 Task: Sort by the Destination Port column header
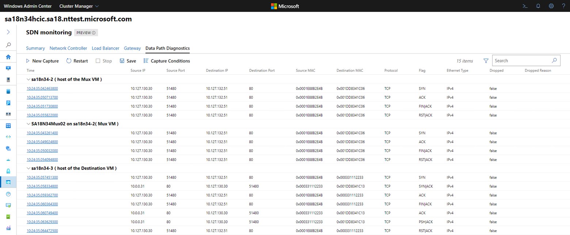(262, 71)
